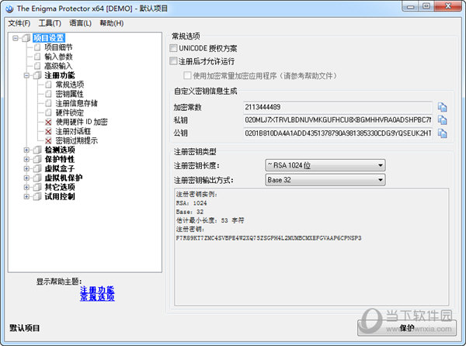Select 密钥过期提示 in the tree
Screen dimensions: 466x346
click(77, 140)
